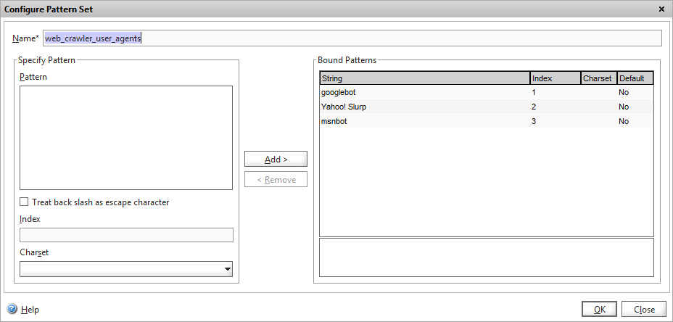Click the < Remove button

(276, 179)
